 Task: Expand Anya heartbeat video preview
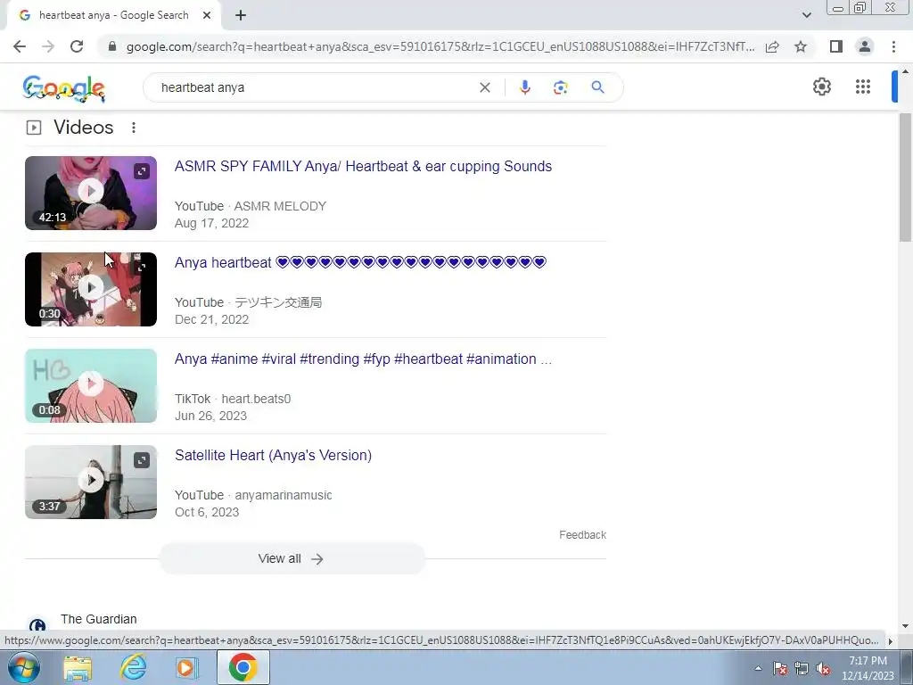point(142,268)
